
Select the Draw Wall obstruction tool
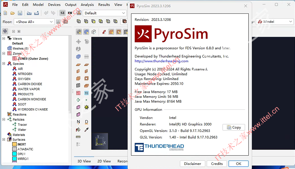[78, 71]
